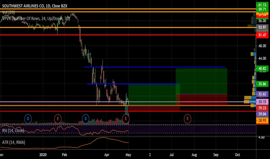Click the Oct label on time axis
This screenshot has height=159, width=270.
[238, 155]
